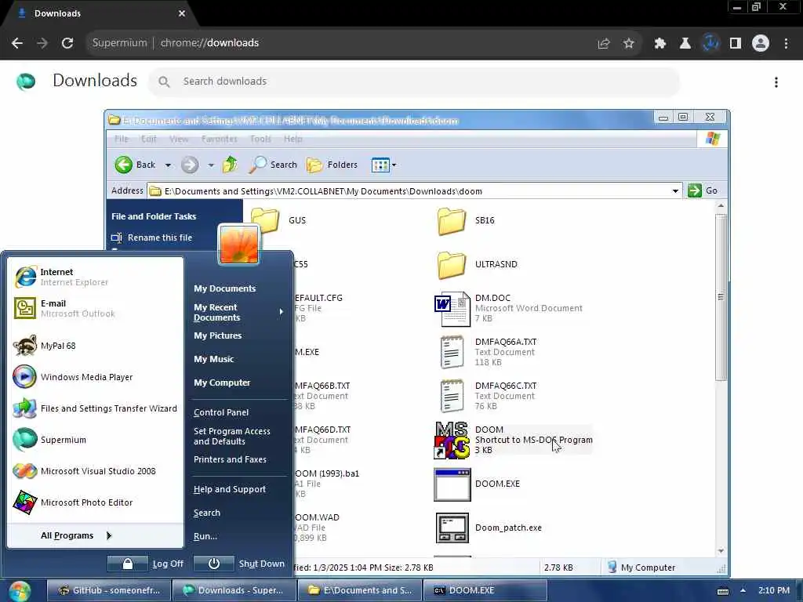Select the ULTRASND folder

click(x=478, y=265)
